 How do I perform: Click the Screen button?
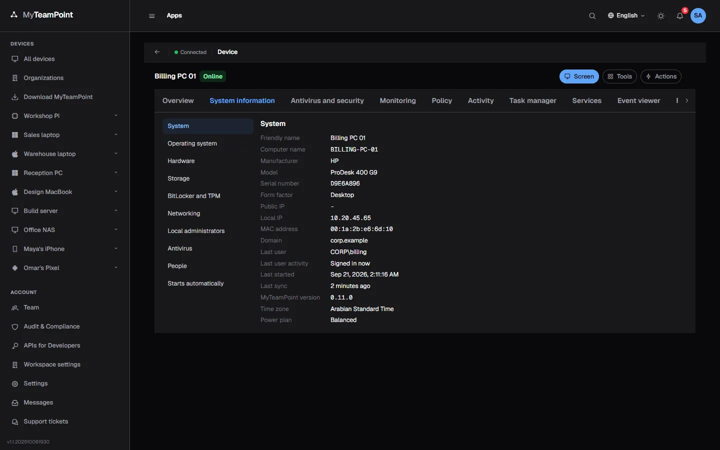[579, 76]
